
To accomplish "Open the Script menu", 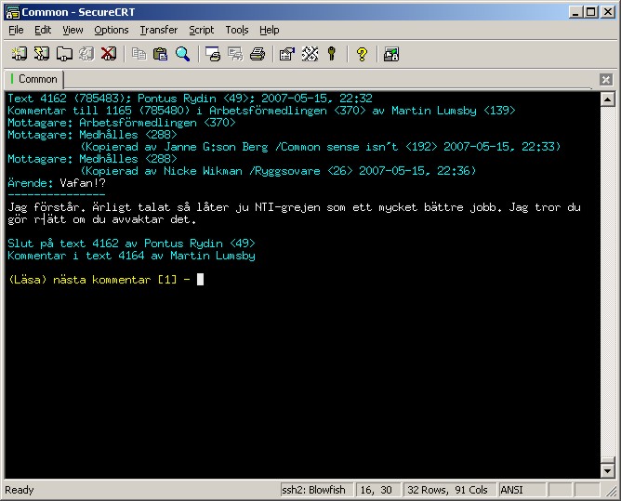I will (201, 30).
